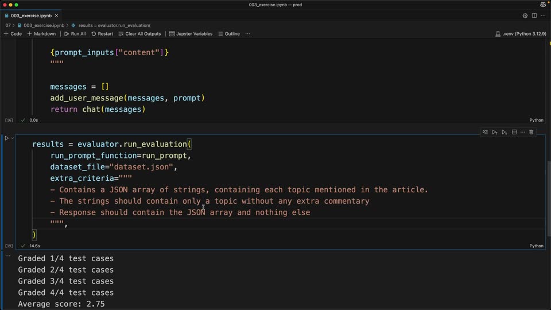Select the 003_exercise.ipynb tab
Viewport: 551px width, 310px height.
31,15
